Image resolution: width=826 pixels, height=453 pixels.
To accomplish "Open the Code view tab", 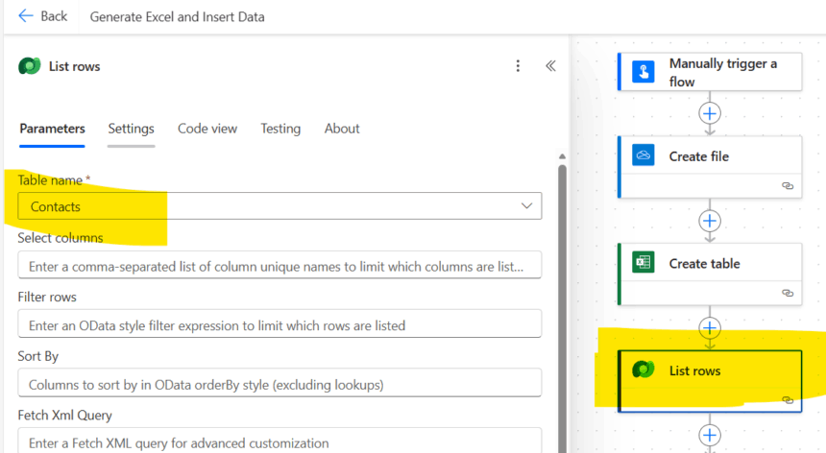I will (x=207, y=129).
